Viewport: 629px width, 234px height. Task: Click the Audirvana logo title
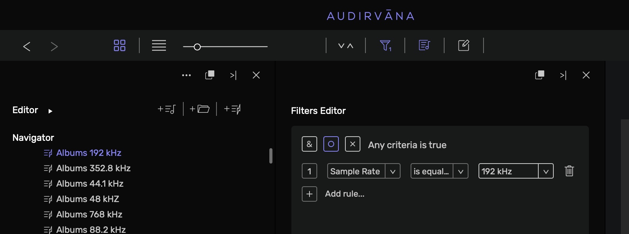371,16
